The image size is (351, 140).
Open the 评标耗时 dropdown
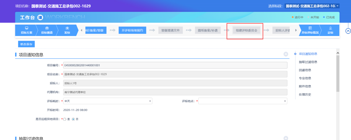coord(108,101)
